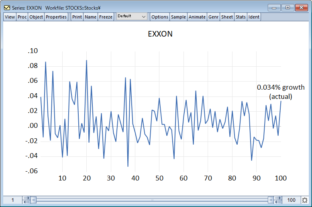The image size is (312, 207).
Task: Click the Genr button
Action: pyautogui.click(x=213, y=17)
